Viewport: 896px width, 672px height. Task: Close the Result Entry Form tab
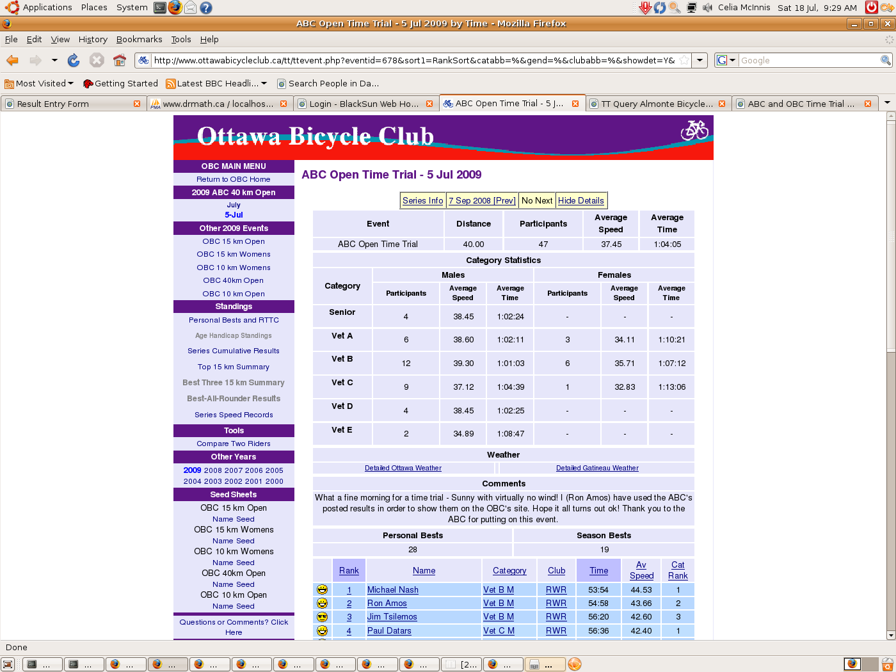(137, 104)
